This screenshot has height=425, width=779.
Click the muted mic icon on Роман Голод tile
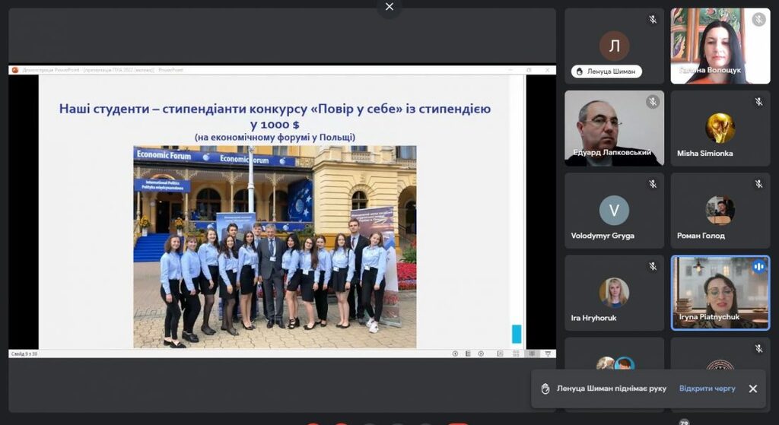tap(758, 184)
